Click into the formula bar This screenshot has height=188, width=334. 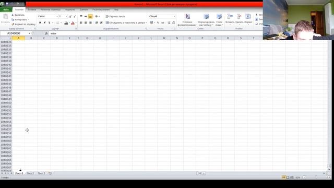click(156, 33)
